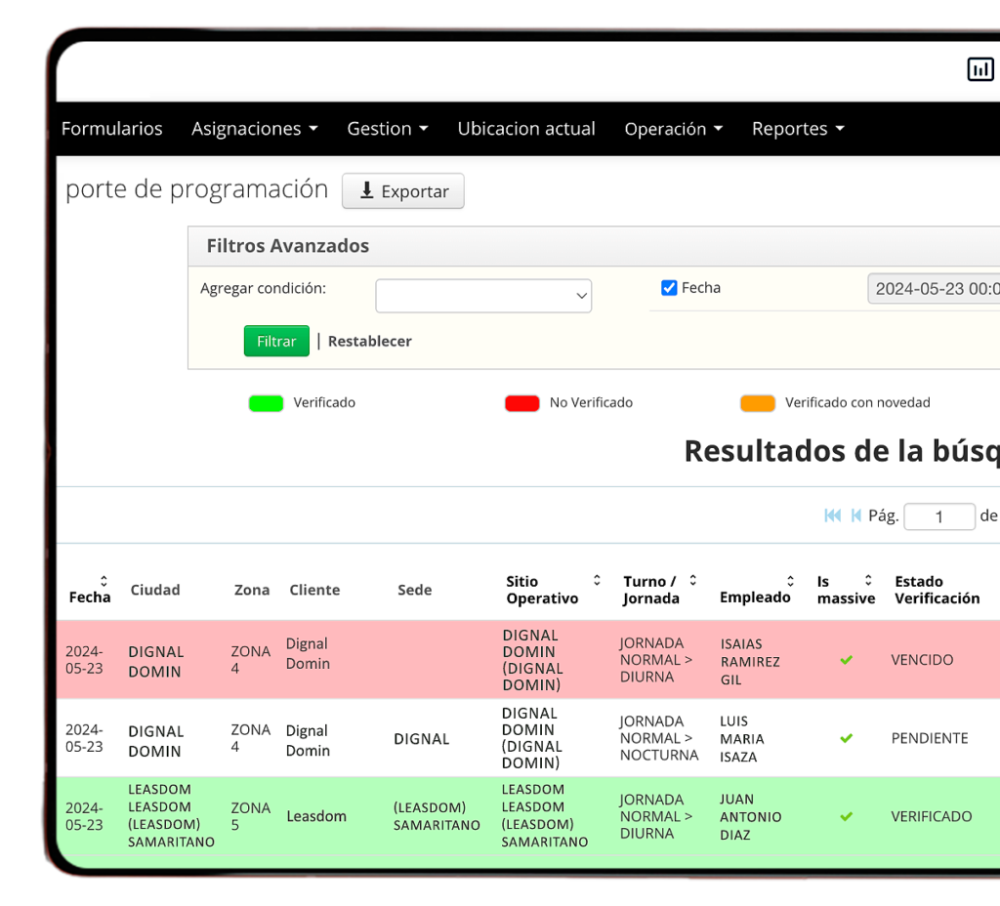Click the bar chart icon at top right
The height and width of the screenshot is (906, 1000).
pos(979,69)
